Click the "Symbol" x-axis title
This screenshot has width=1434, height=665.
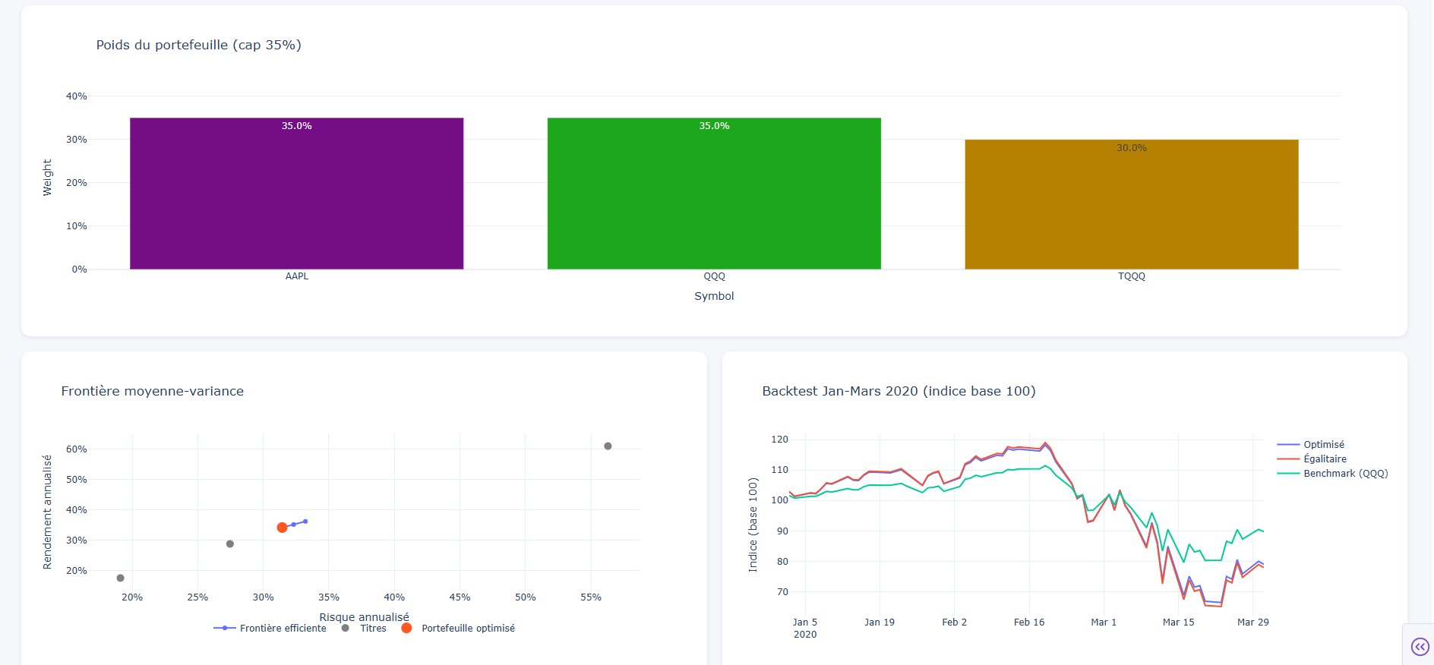click(714, 296)
